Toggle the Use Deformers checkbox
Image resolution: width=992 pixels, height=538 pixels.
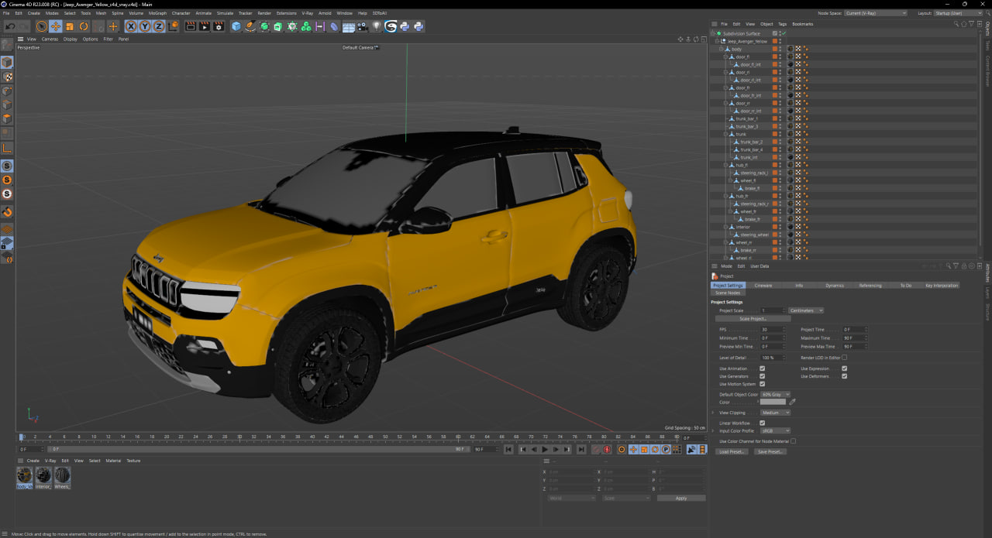[844, 376]
